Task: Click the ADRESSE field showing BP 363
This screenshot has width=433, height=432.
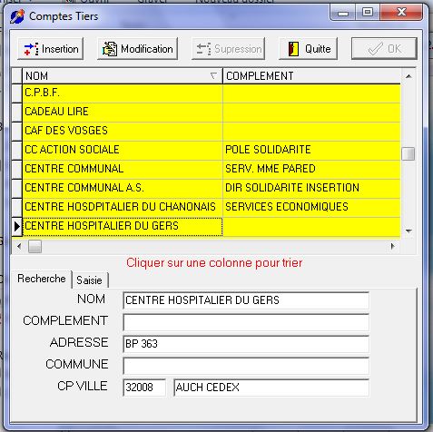Action: [246, 344]
